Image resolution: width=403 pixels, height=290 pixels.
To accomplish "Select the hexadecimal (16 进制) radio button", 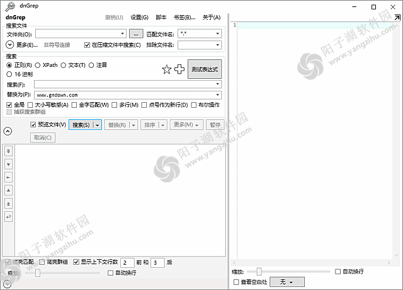I will [9, 74].
